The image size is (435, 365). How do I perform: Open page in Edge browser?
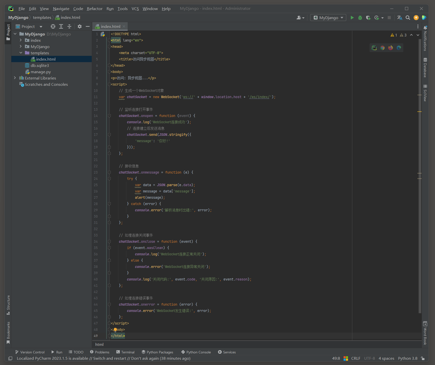399,48
